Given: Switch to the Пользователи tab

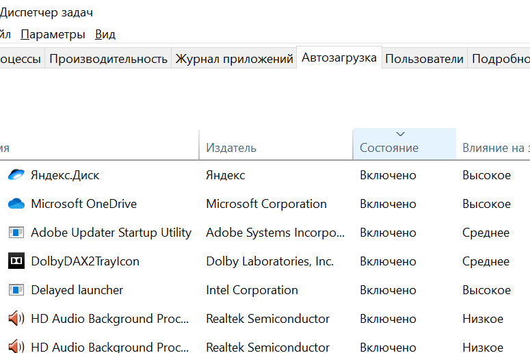Looking at the screenshot, I should point(424,59).
